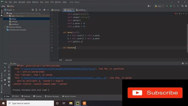The width and height of the screenshot is (188, 106).
Task: Open the Python Console tool window
Action: pos(69,96)
